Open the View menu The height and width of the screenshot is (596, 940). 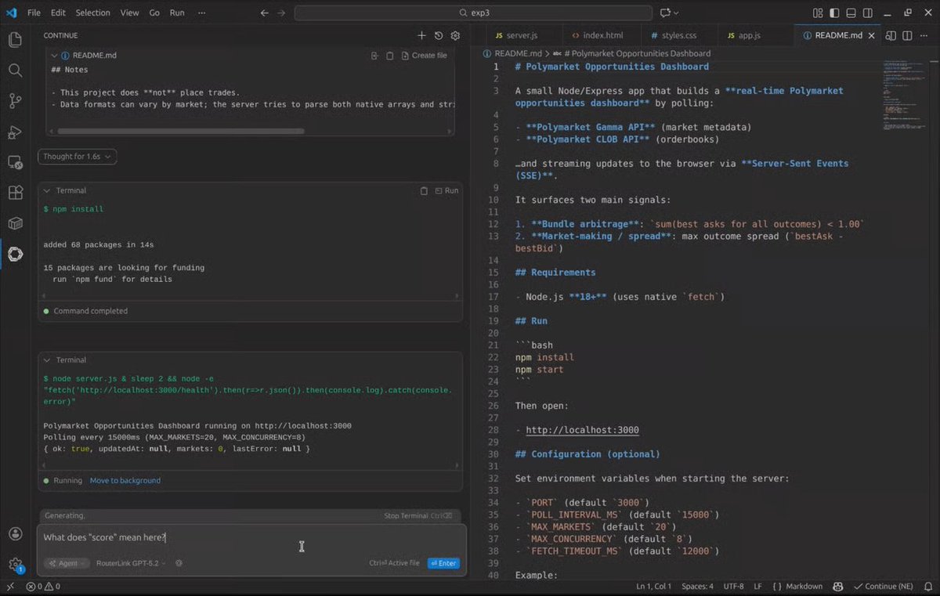[130, 13]
